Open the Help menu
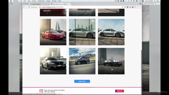This screenshot has height=95, width=169. pos(59,1)
